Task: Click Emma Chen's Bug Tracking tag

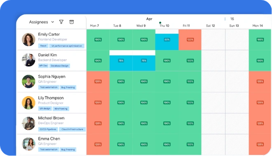Action: point(68,149)
